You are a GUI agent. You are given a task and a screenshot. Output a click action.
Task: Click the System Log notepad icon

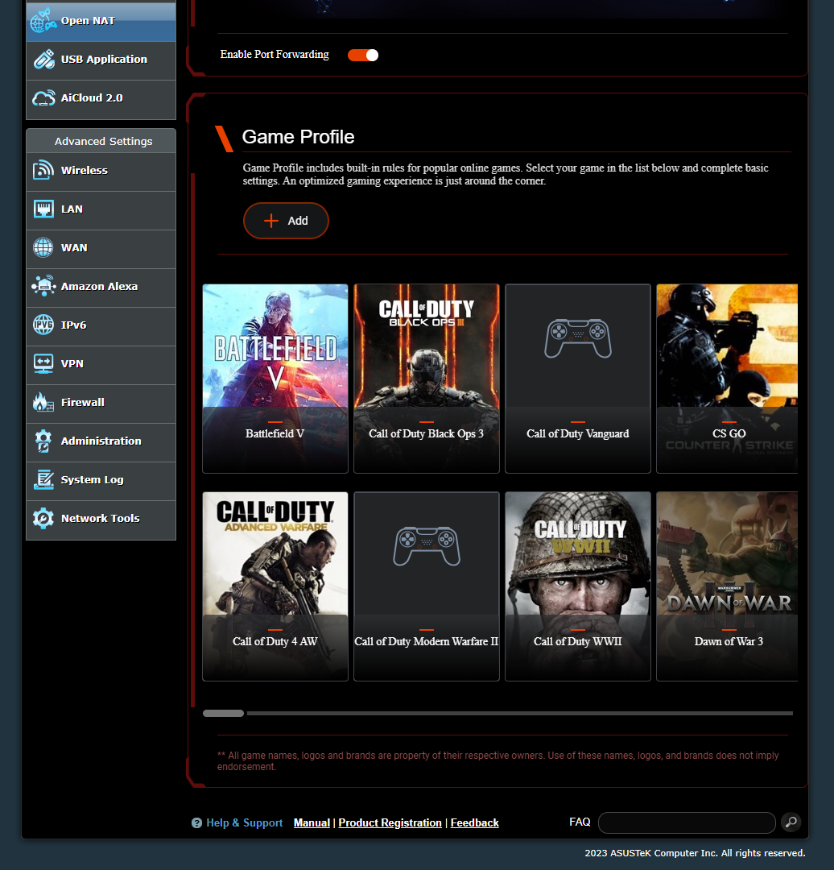[43, 480]
